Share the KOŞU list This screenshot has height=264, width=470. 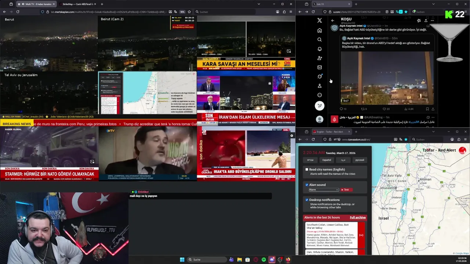pyautogui.click(x=426, y=21)
